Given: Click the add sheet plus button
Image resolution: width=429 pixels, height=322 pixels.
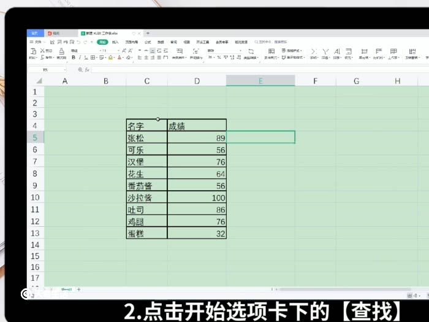Looking at the screenshot, I should click(x=79, y=289).
